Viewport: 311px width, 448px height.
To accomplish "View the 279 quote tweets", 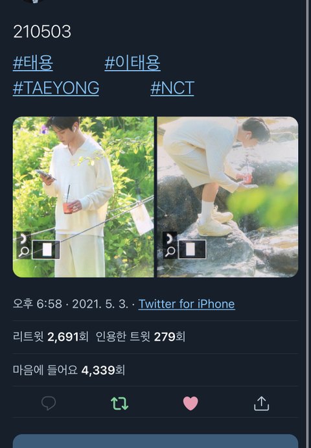I will coord(141,336).
